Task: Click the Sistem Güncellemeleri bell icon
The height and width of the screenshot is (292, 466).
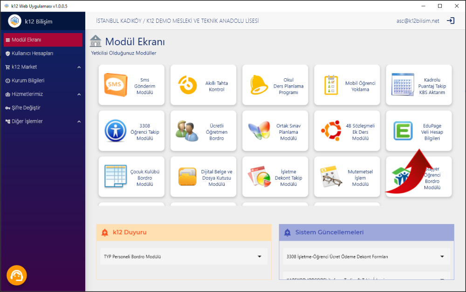Action: point(288,232)
